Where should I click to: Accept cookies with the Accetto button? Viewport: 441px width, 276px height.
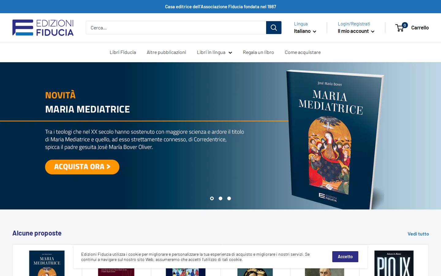(345, 257)
